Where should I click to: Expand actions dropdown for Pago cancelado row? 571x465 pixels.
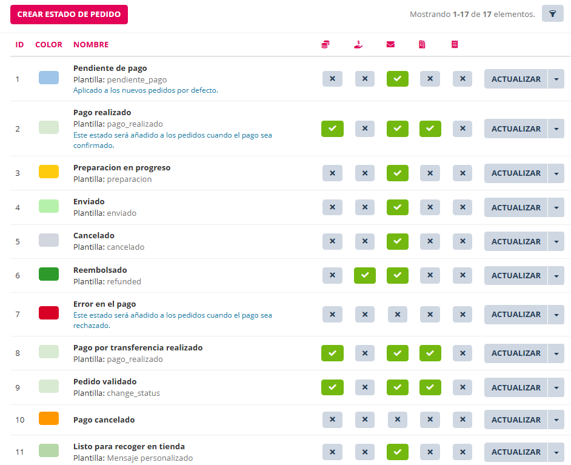[x=556, y=420]
